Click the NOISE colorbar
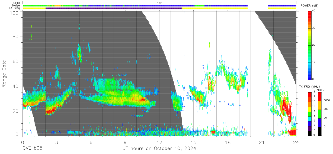 tap(319, 114)
